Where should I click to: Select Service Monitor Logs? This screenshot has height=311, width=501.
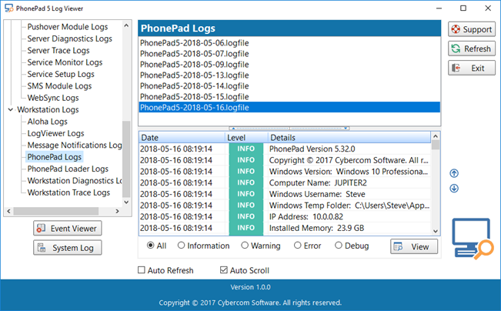pyautogui.click(x=65, y=62)
